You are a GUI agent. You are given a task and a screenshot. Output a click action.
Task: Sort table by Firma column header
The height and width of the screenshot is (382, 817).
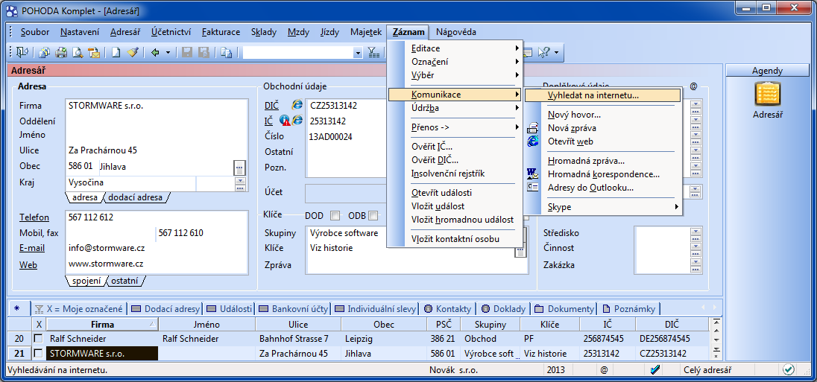pos(103,324)
